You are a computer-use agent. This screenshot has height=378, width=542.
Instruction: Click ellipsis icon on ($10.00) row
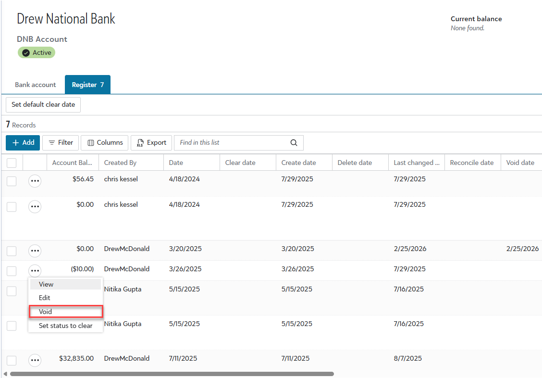[x=35, y=271]
